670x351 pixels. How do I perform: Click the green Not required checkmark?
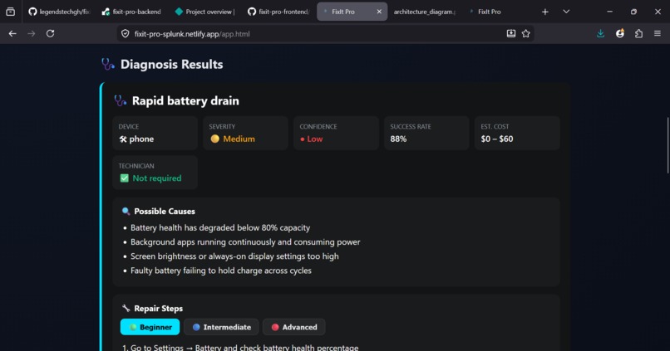[x=125, y=178]
